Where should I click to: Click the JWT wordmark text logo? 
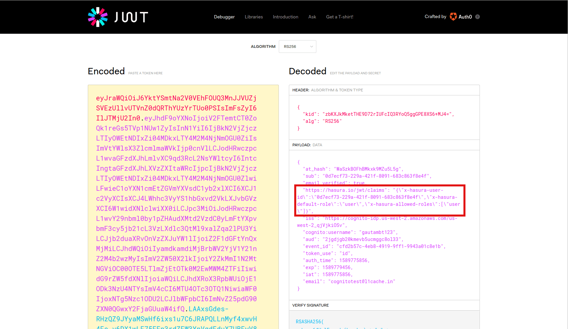tap(131, 17)
